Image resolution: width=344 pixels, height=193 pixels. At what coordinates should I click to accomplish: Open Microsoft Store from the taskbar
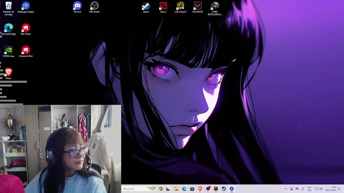point(192,189)
